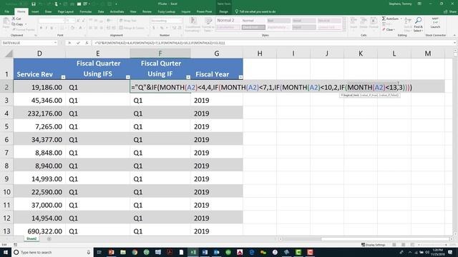Viewport: 458px width, 257px height.
Task: Open Find & Select magnifier
Action: point(418,24)
